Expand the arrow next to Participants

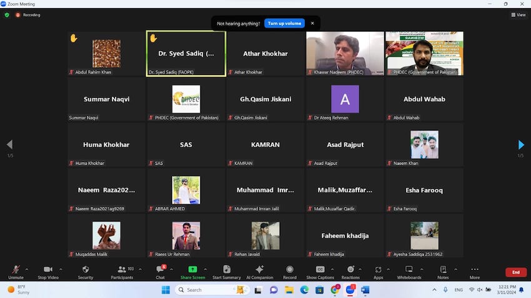pos(139,269)
